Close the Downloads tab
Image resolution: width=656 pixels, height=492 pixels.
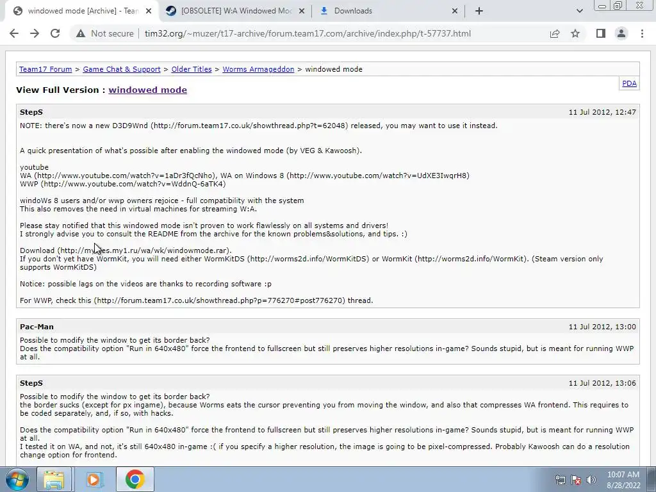tap(455, 12)
